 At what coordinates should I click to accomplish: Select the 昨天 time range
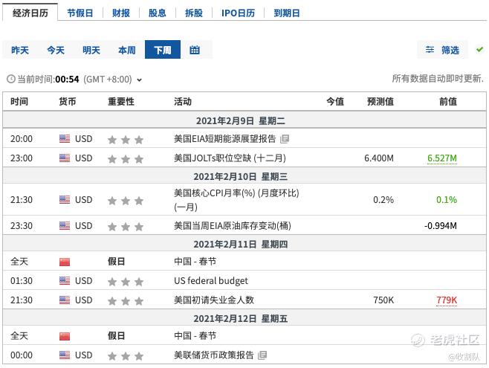[x=20, y=50]
